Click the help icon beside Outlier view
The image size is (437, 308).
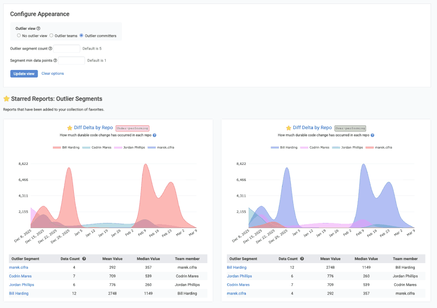39,29
